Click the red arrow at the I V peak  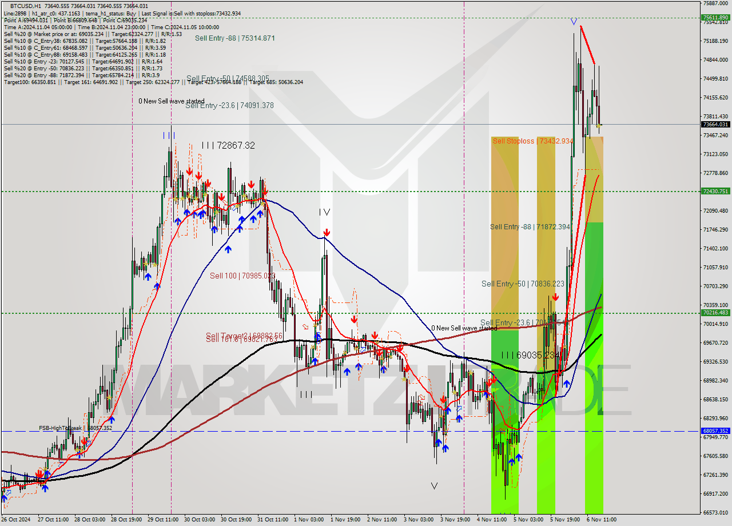point(326,233)
